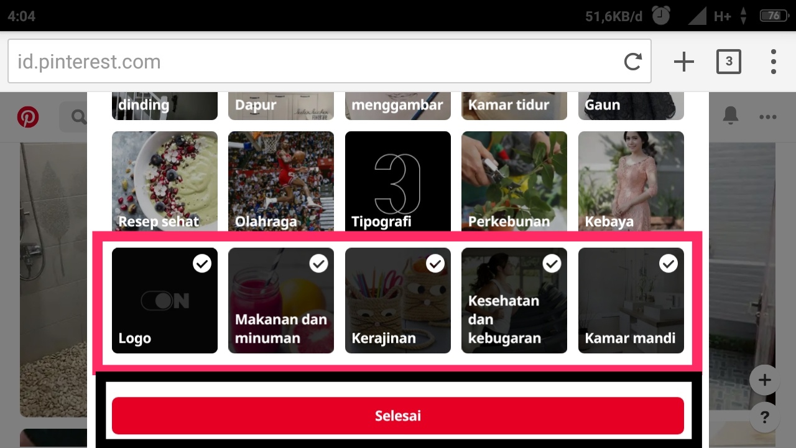Reload the page with the refresh icon
Image resolution: width=796 pixels, height=448 pixels.
pos(633,62)
